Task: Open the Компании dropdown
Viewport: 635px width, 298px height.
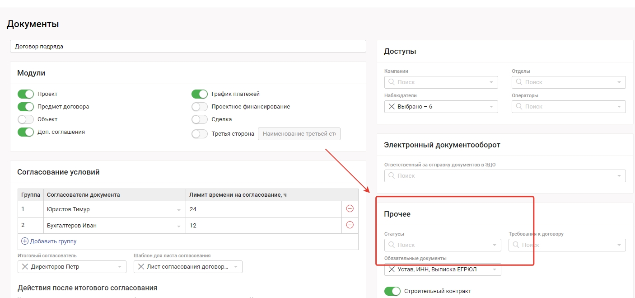Action: (x=491, y=82)
